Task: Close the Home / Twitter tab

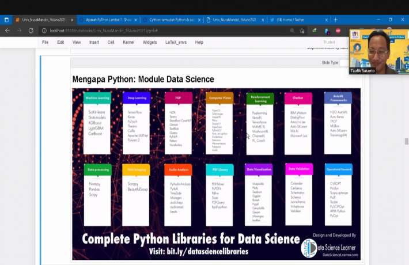Action: pos(326,20)
